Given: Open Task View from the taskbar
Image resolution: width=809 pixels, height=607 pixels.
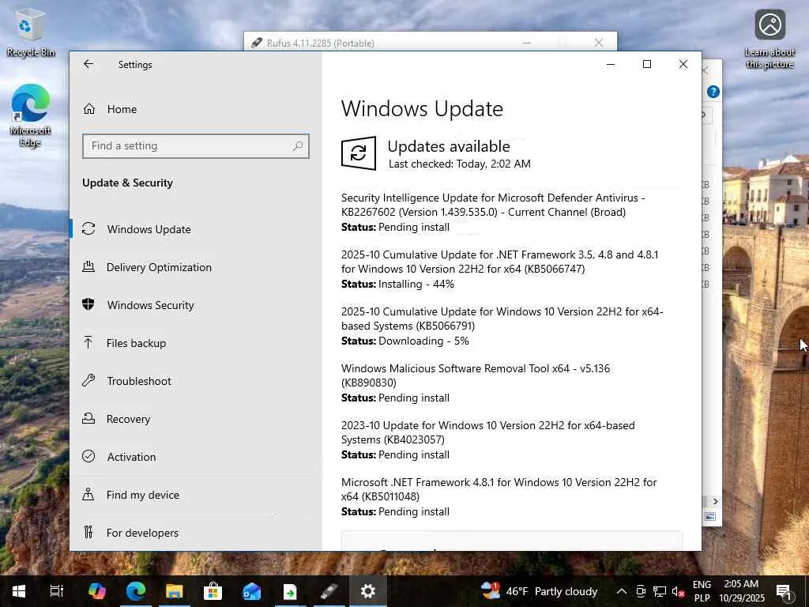Looking at the screenshot, I should pyautogui.click(x=56, y=591).
